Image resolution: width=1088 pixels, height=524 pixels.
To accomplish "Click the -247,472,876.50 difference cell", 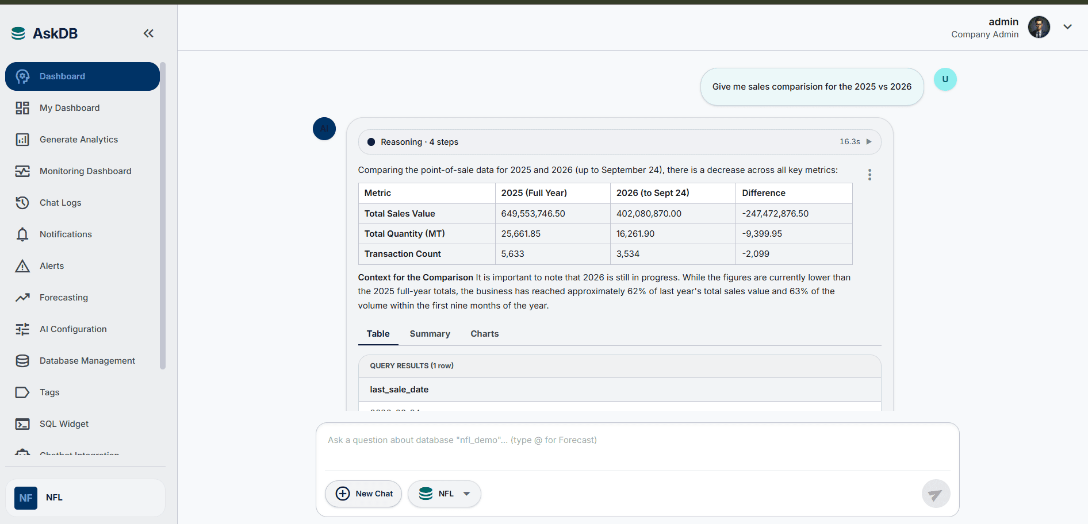I will coord(794,214).
